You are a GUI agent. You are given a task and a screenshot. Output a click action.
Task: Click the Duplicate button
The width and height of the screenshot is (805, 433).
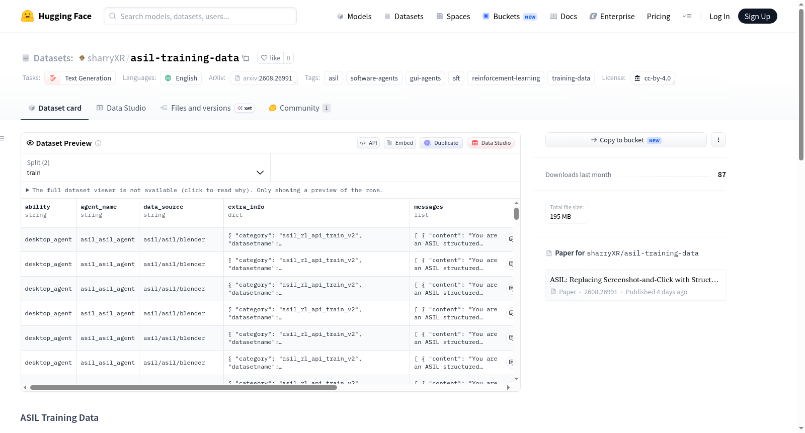(441, 143)
